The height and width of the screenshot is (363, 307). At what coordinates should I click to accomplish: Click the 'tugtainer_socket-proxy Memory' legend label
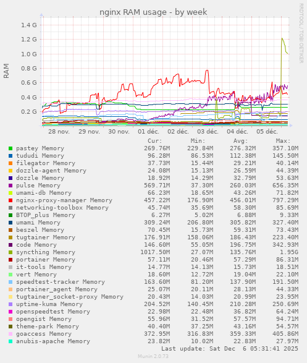(x=70, y=297)
